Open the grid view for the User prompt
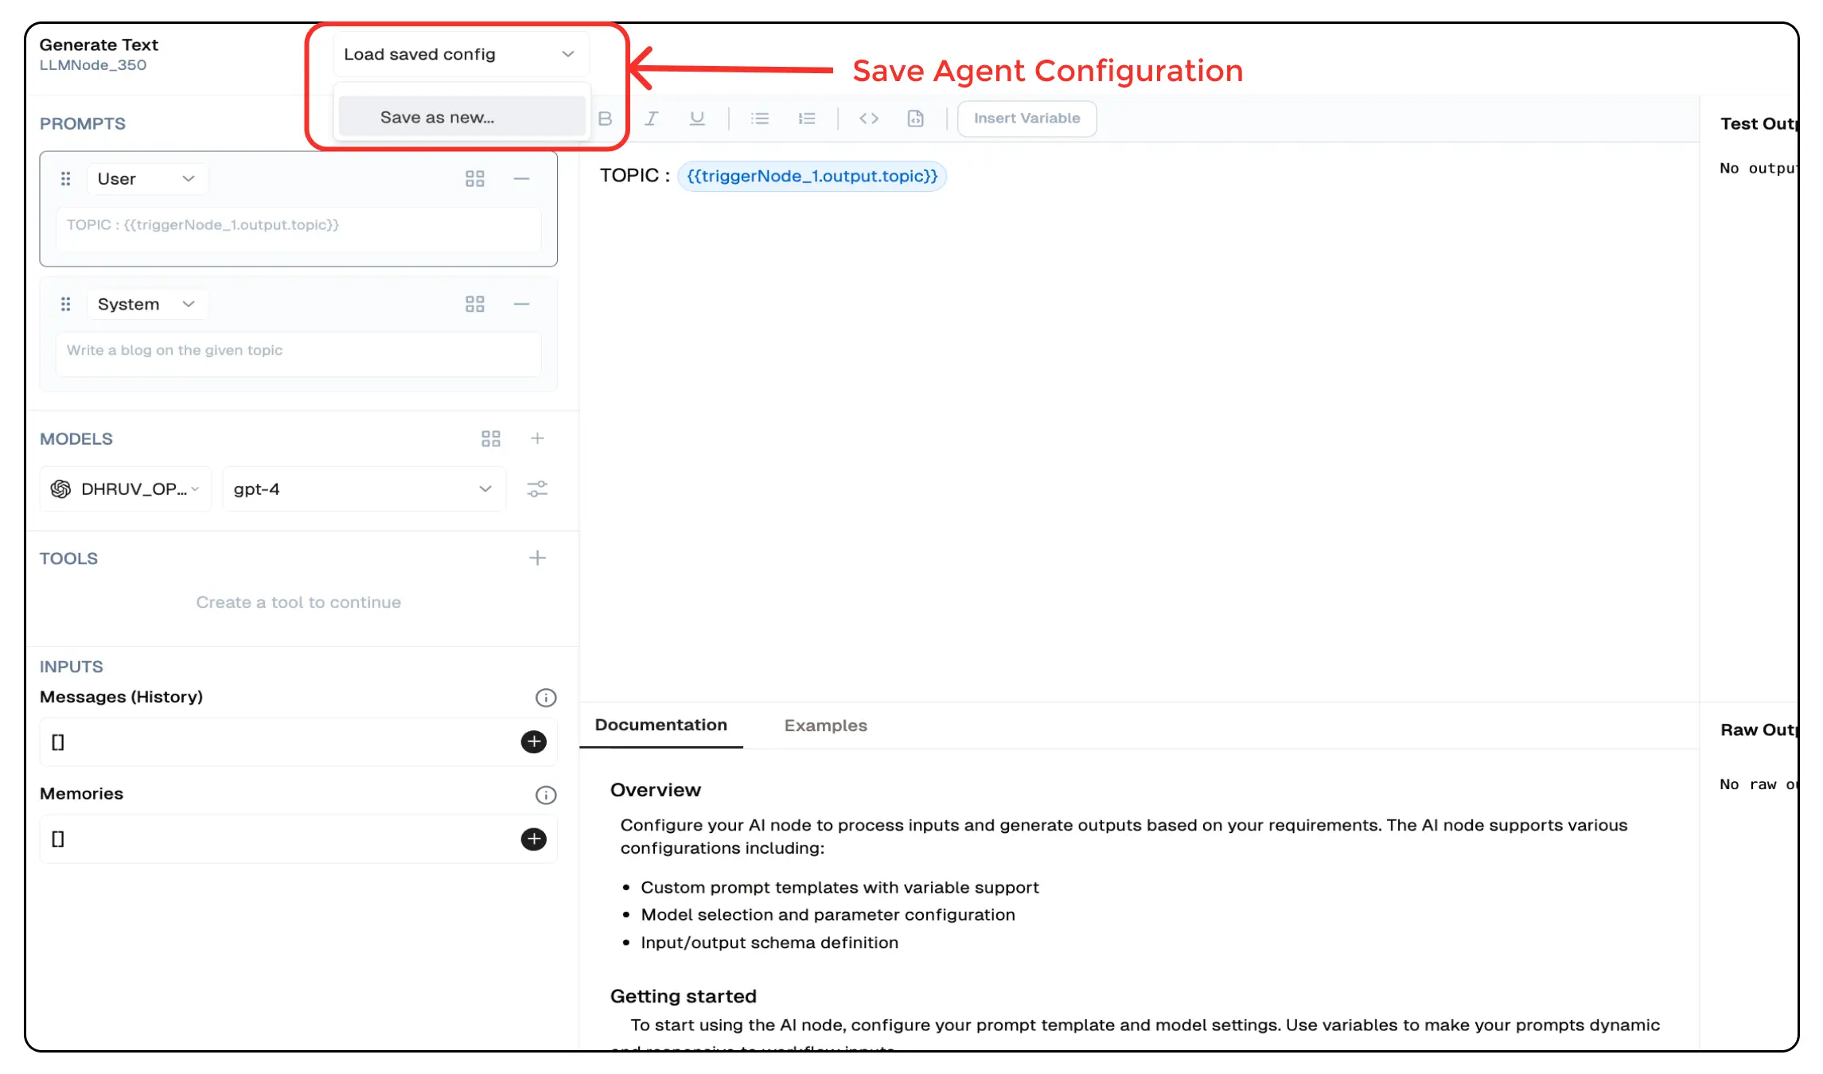This screenshot has width=1823, height=1074. [475, 178]
